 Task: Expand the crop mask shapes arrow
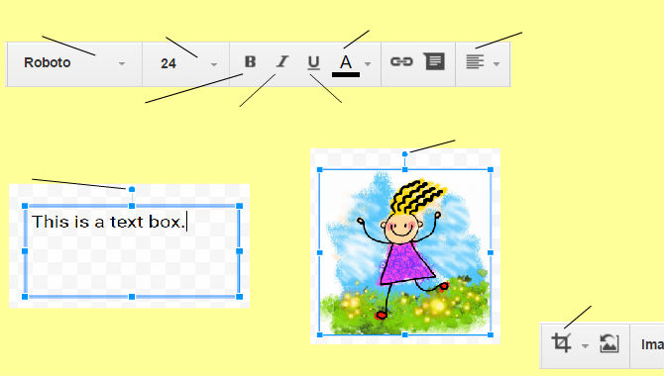[585, 346]
